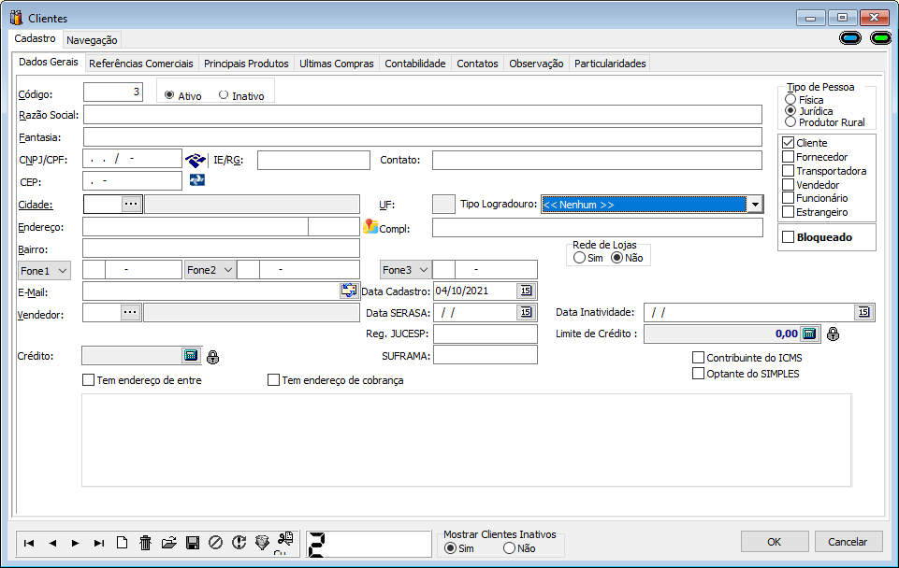Check the Fornecedor checkbox
Viewport: 899px width, 568px height.
click(x=789, y=156)
